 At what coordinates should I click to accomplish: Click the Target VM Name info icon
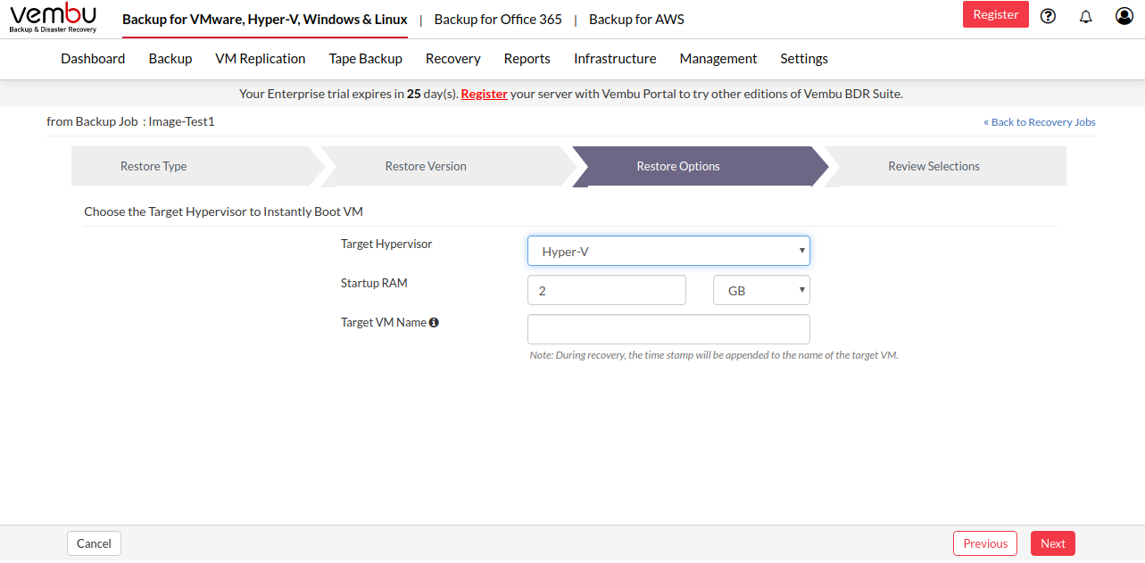click(434, 322)
